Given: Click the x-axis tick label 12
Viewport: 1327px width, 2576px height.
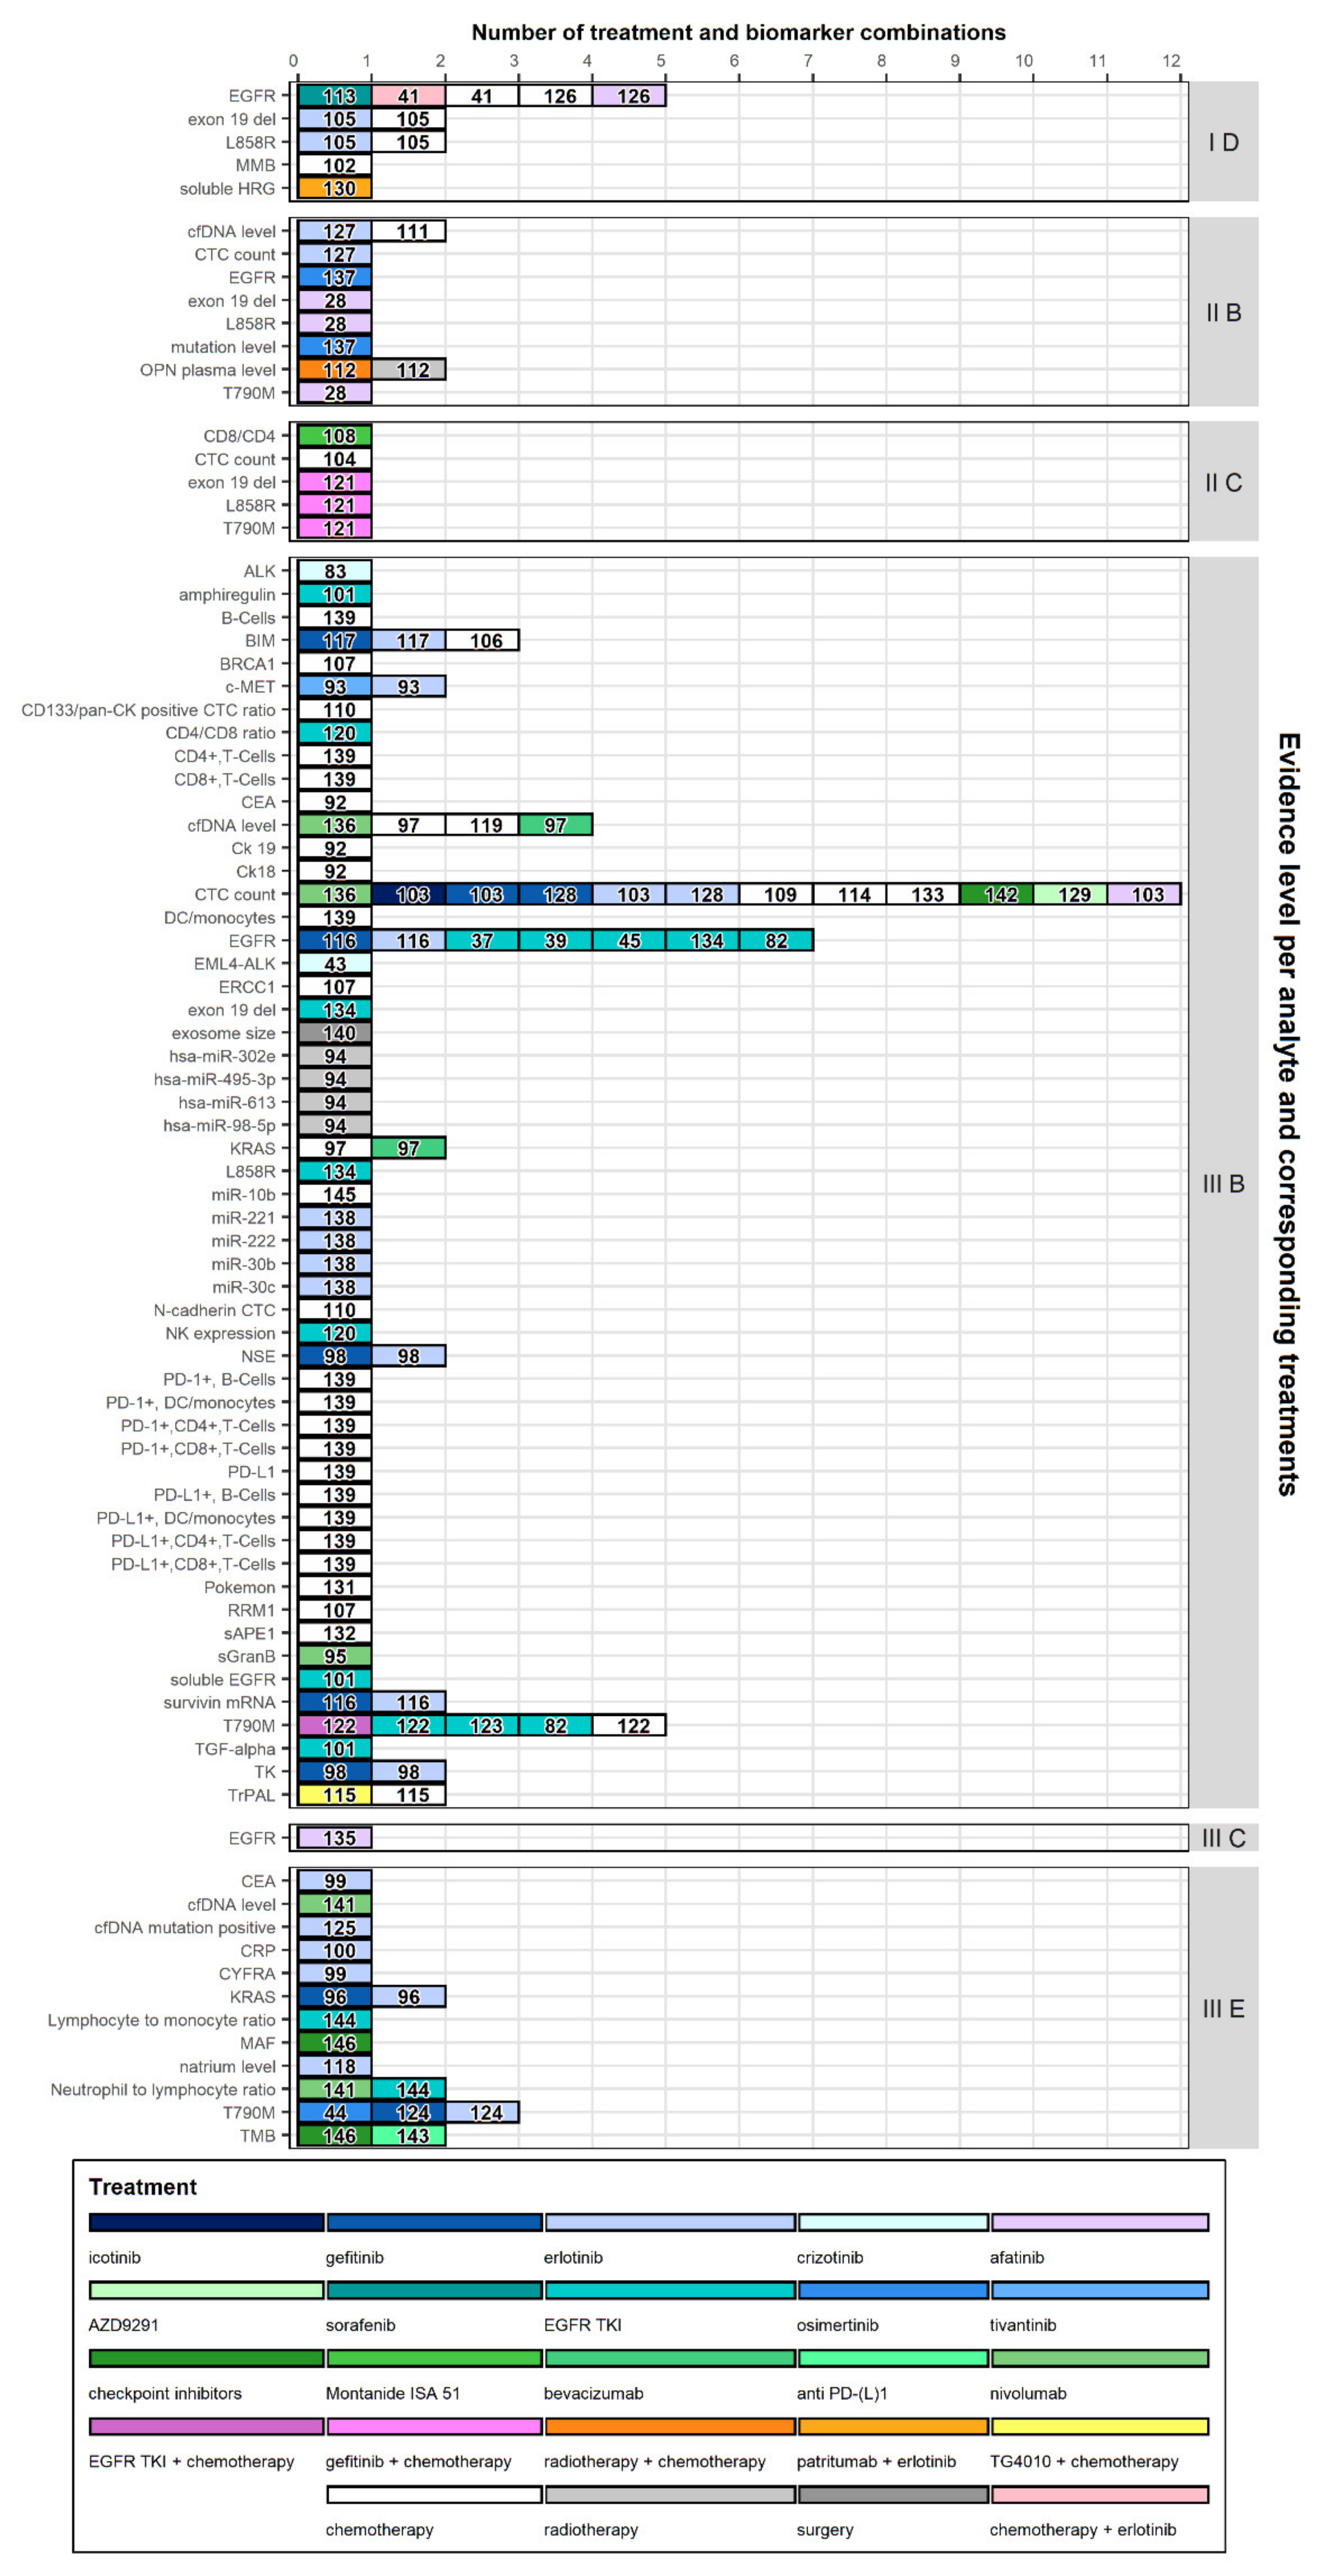Looking at the screenshot, I should (1171, 61).
